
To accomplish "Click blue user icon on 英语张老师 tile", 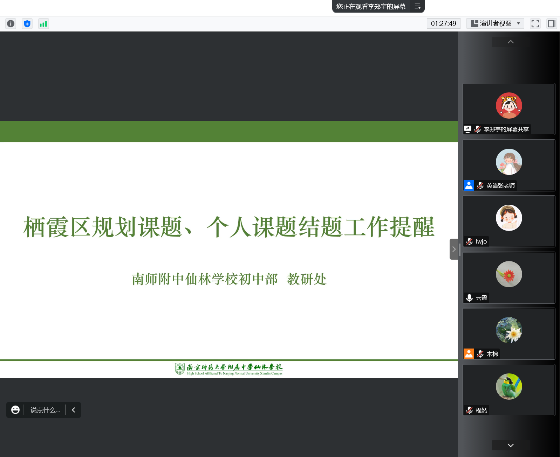I will pyautogui.click(x=469, y=185).
